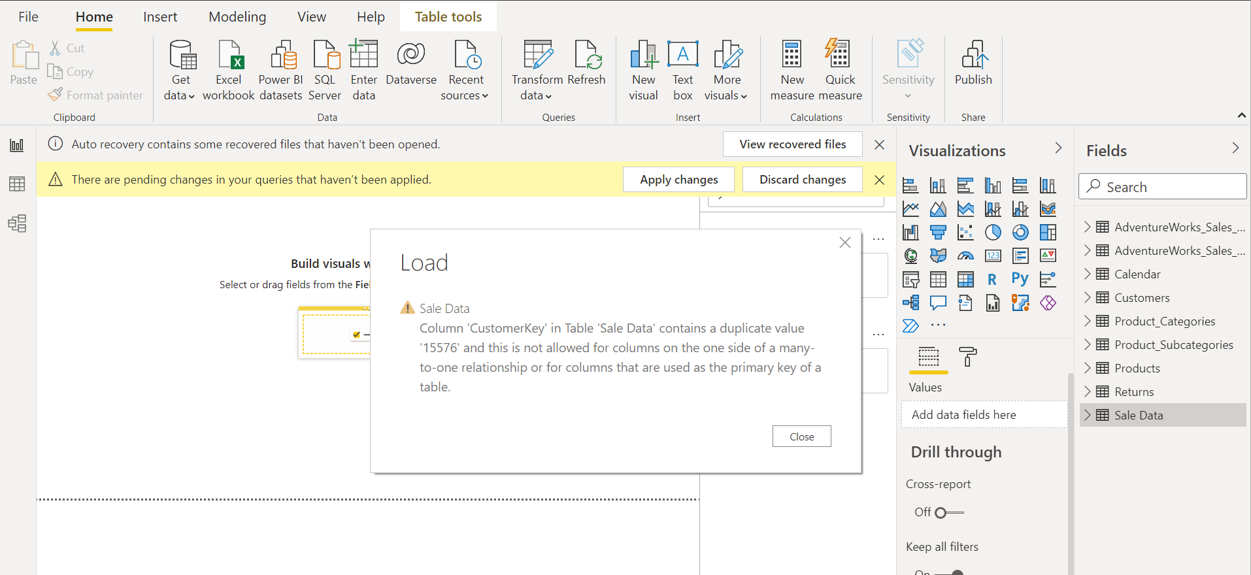Image resolution: width=1251 pixels, height=575 pixels.
Task: Click the Refresh button in ribbon
Action: tap(586, 63)
